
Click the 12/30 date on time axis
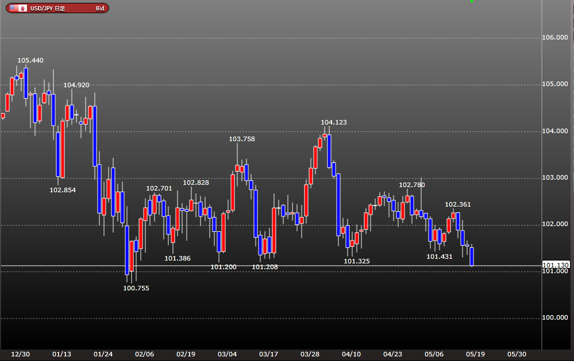click(x=21, y=354)
